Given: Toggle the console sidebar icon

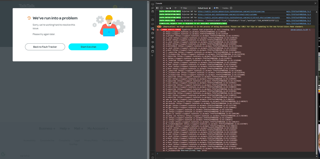Looking at the screenshot, I should [x=157, y=8].
